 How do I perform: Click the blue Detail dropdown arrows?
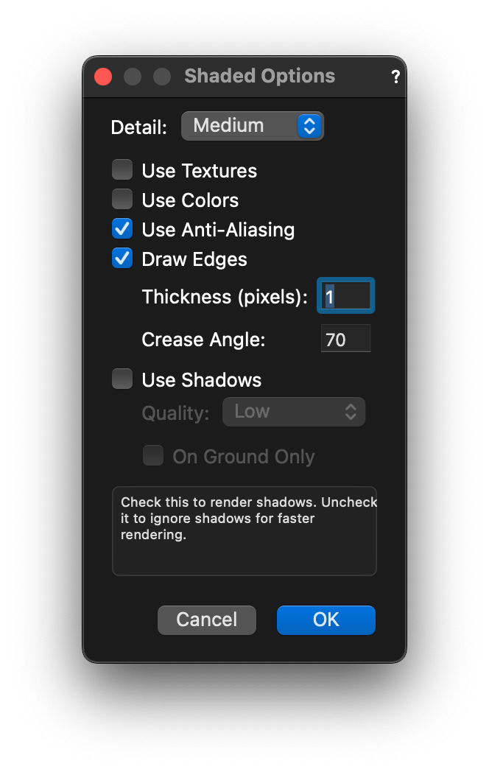(309, 126)
